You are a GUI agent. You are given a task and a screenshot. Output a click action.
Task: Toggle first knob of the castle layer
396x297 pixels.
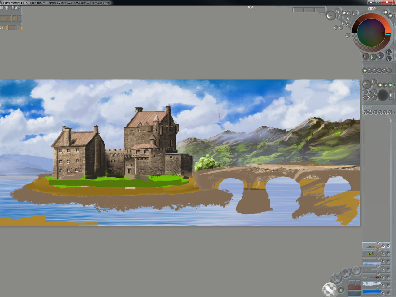click(x=383, y=253)
